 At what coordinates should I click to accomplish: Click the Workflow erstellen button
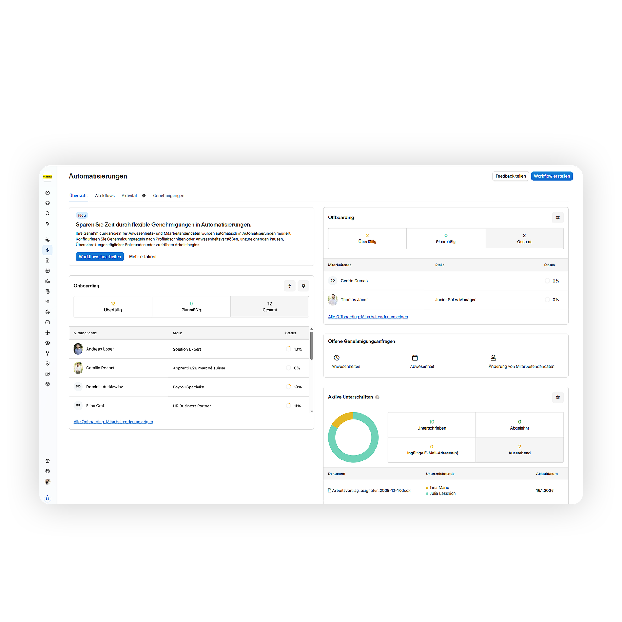point(552,176)
